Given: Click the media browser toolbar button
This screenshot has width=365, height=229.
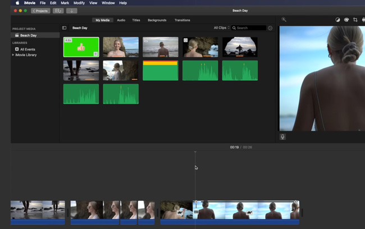Looking at the screenshot, I should point(58,11).
